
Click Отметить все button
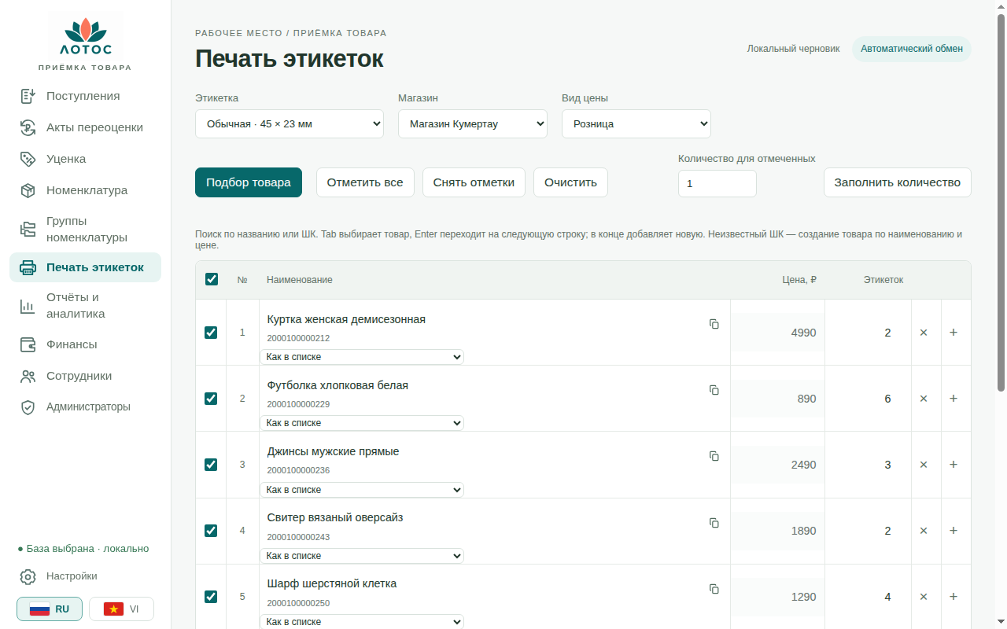[x=365, y=182]
